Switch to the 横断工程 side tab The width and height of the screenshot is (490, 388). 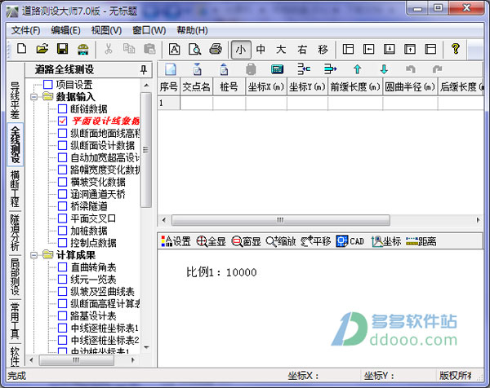tap(15, 188)
